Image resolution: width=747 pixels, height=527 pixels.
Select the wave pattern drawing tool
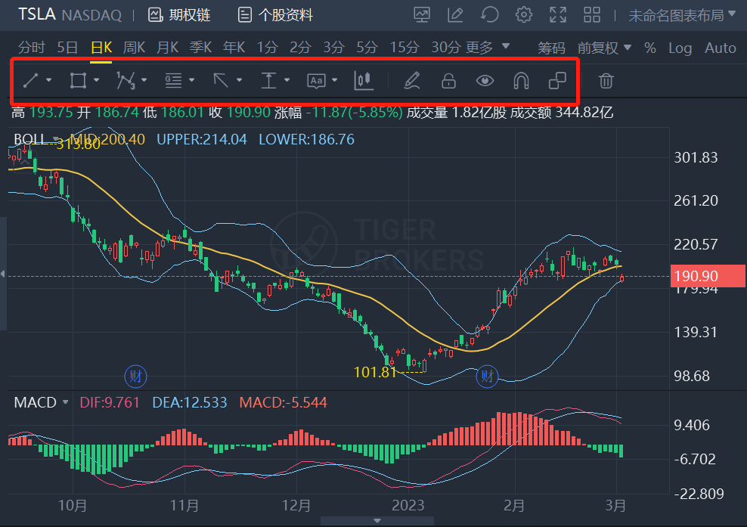coord(126,81)
